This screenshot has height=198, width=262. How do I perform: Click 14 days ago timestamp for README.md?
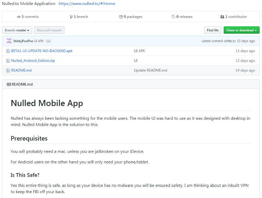[245, 70]
